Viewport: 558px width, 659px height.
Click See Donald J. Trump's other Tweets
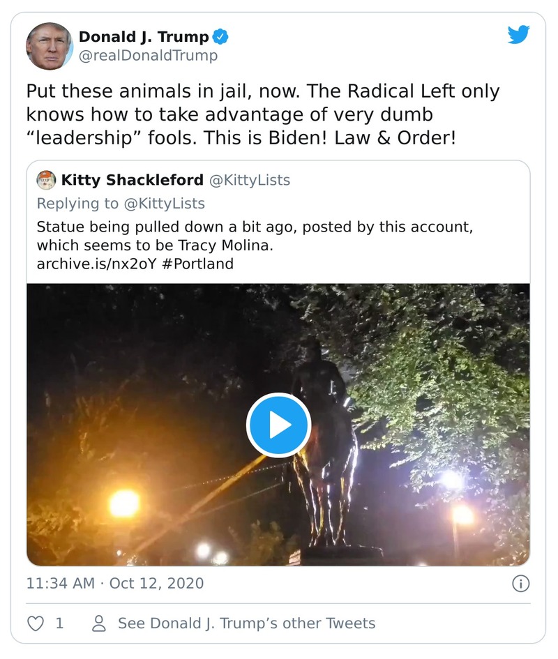click(246, 623)
